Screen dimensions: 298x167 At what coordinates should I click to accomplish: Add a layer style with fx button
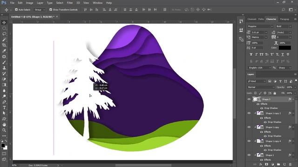point(261,164)
